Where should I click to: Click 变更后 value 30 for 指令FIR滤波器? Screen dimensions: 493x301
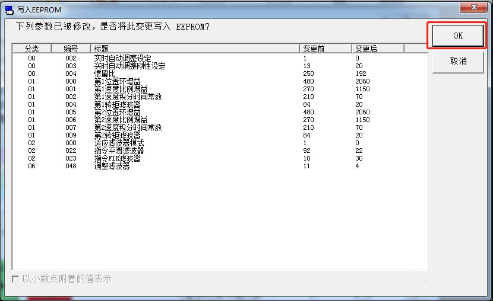pos(359,158)
